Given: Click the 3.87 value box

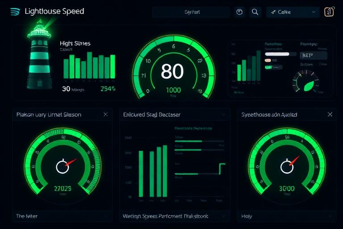Looking at the screenshot, I should (x=314, y=55).
